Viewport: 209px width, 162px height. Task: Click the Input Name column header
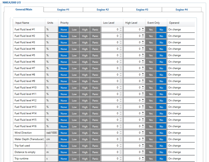[x=22, y=23]
